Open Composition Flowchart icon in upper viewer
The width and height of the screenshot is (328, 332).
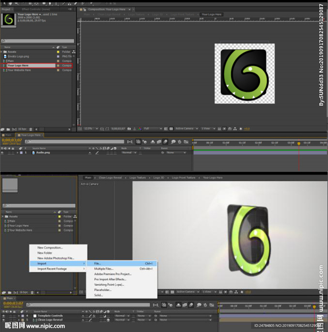[x=235, y=129]
